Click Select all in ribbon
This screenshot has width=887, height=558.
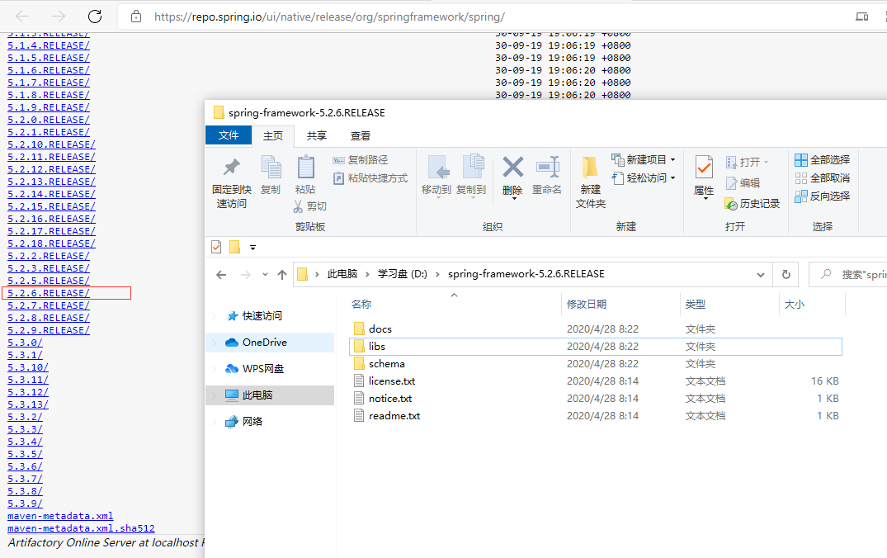(x=822, y=160)
